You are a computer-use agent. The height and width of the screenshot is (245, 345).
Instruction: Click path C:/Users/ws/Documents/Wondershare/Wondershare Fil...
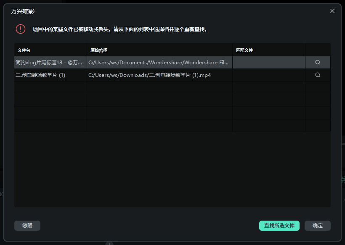159,62
